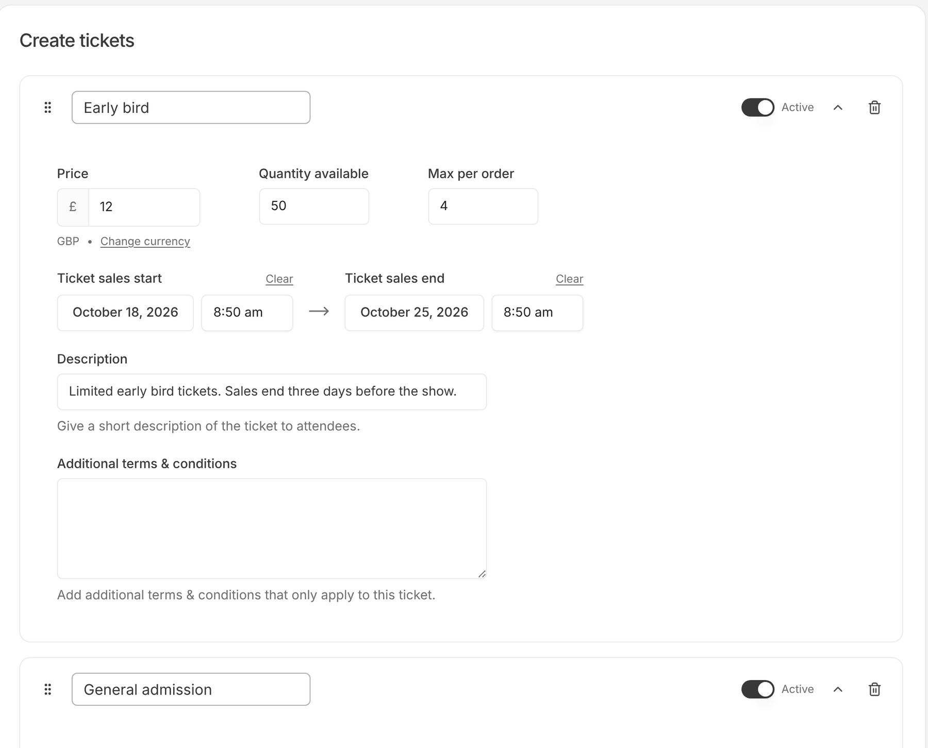Screen dimensions: 928x748
Task: Toggle General admission Active switch
Action: pyautogui.click(x=757, y=689)
